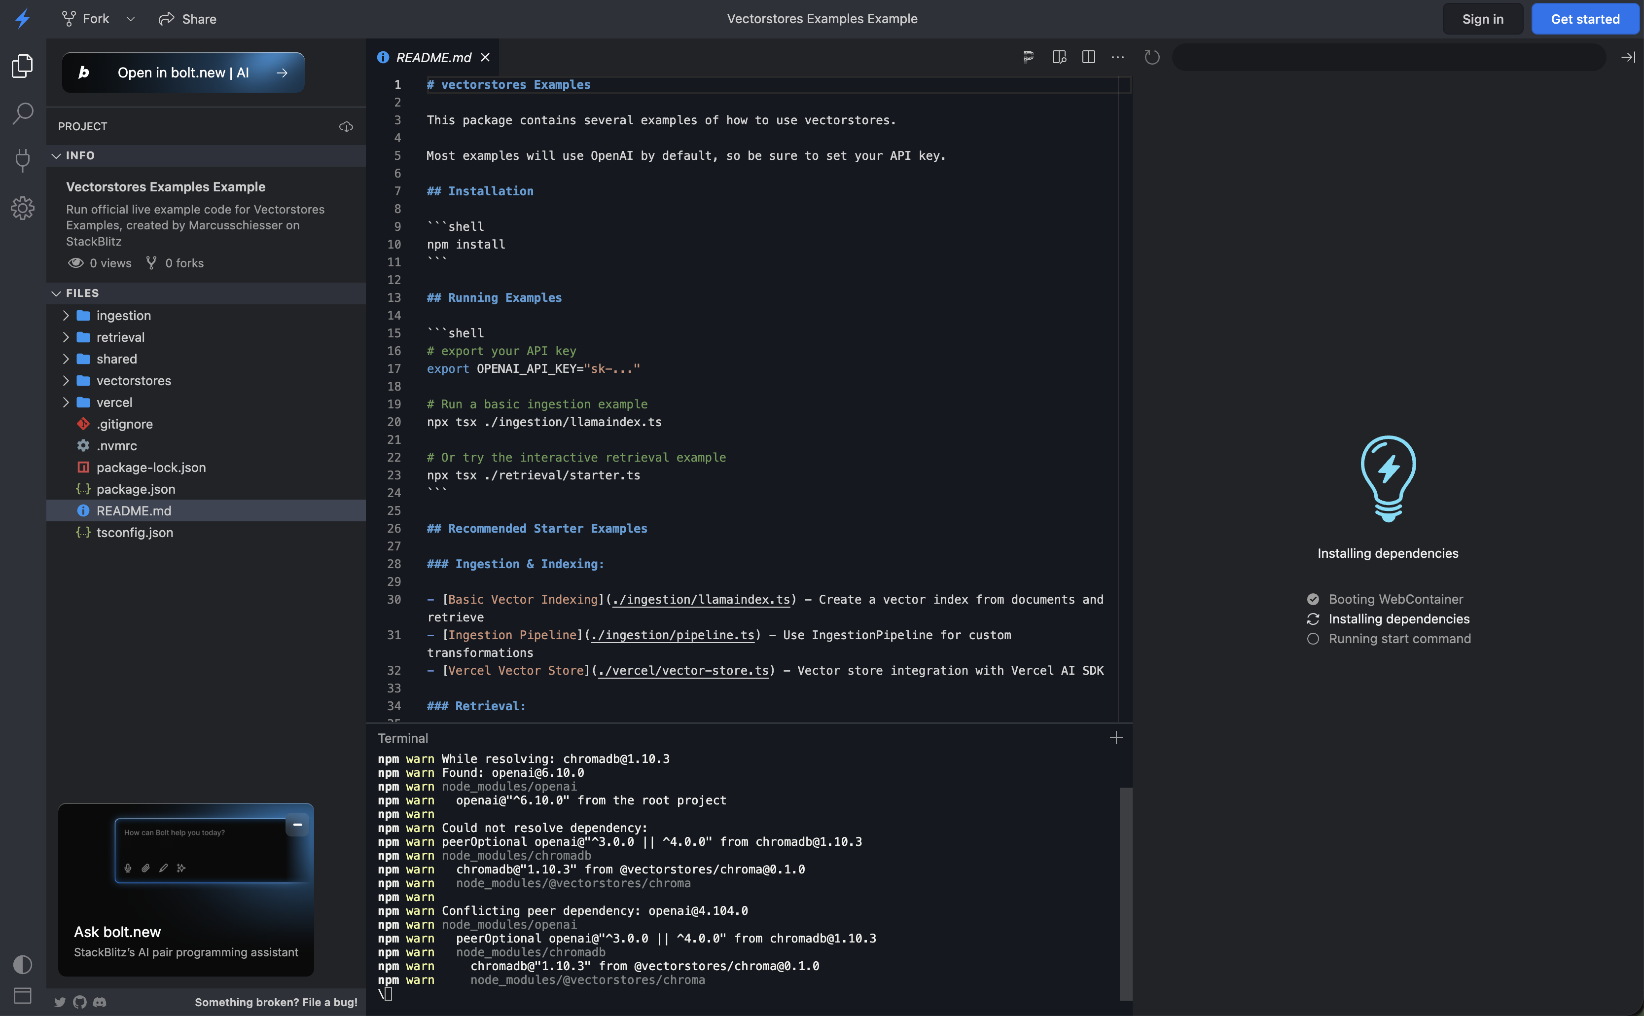Open the file explorer icon in the sidebar
Image resolution: width=1644 pixels, height=1016 pixels.
click(22, 65)
